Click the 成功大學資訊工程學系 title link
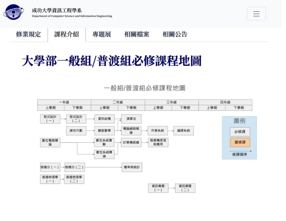Viewport: 286px width, 221px height. point(56,10)
